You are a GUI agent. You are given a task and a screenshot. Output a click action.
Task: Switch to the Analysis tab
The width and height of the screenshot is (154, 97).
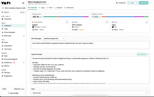tap(58, 7)
